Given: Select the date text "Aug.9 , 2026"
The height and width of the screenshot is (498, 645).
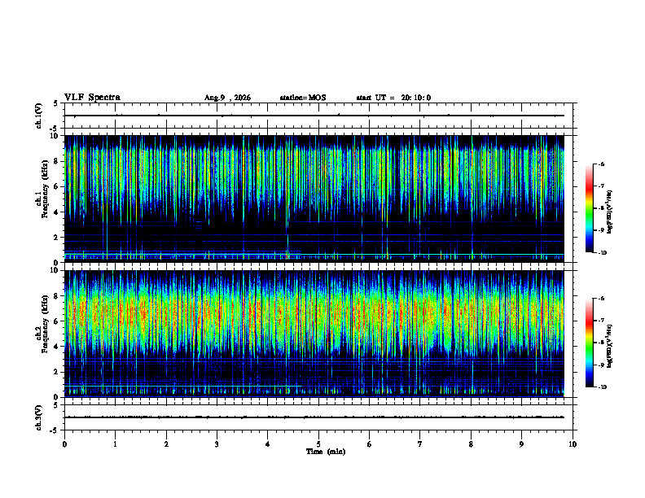Looking at the screenshot, I should [x=227, y=98].
